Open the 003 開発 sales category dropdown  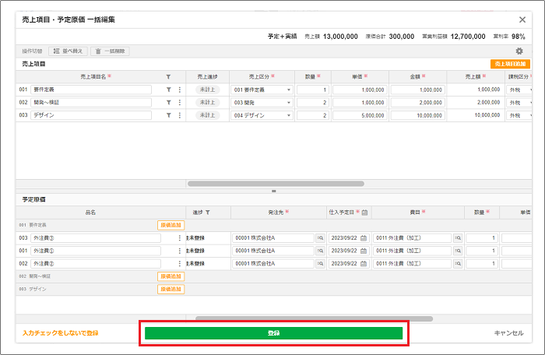coord(262,103)
